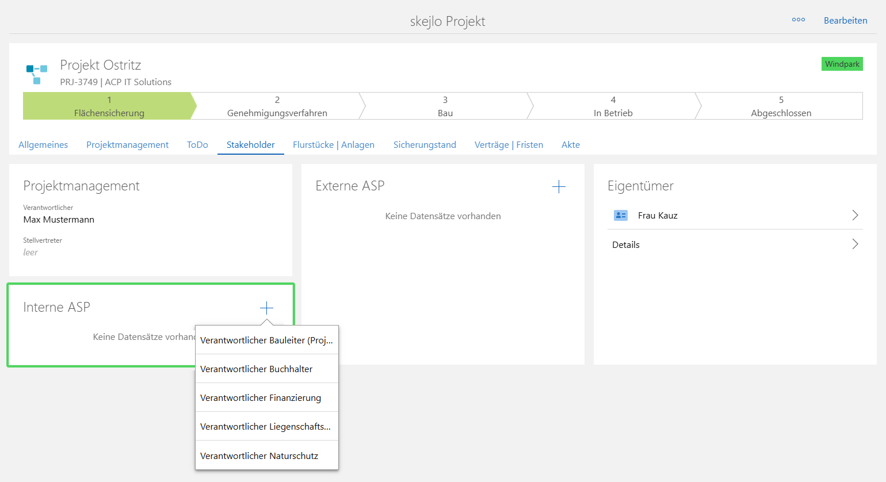
Task: Expand the Details row chevron
Action: [855, 244]
